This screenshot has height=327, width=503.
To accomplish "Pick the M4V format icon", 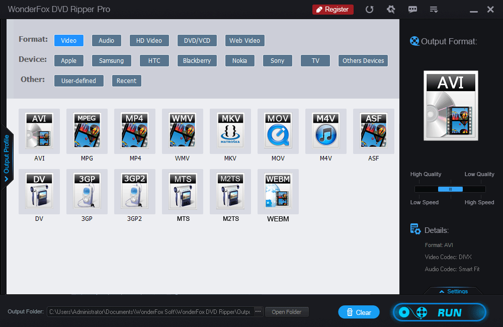I will click(x=326, y=131).
